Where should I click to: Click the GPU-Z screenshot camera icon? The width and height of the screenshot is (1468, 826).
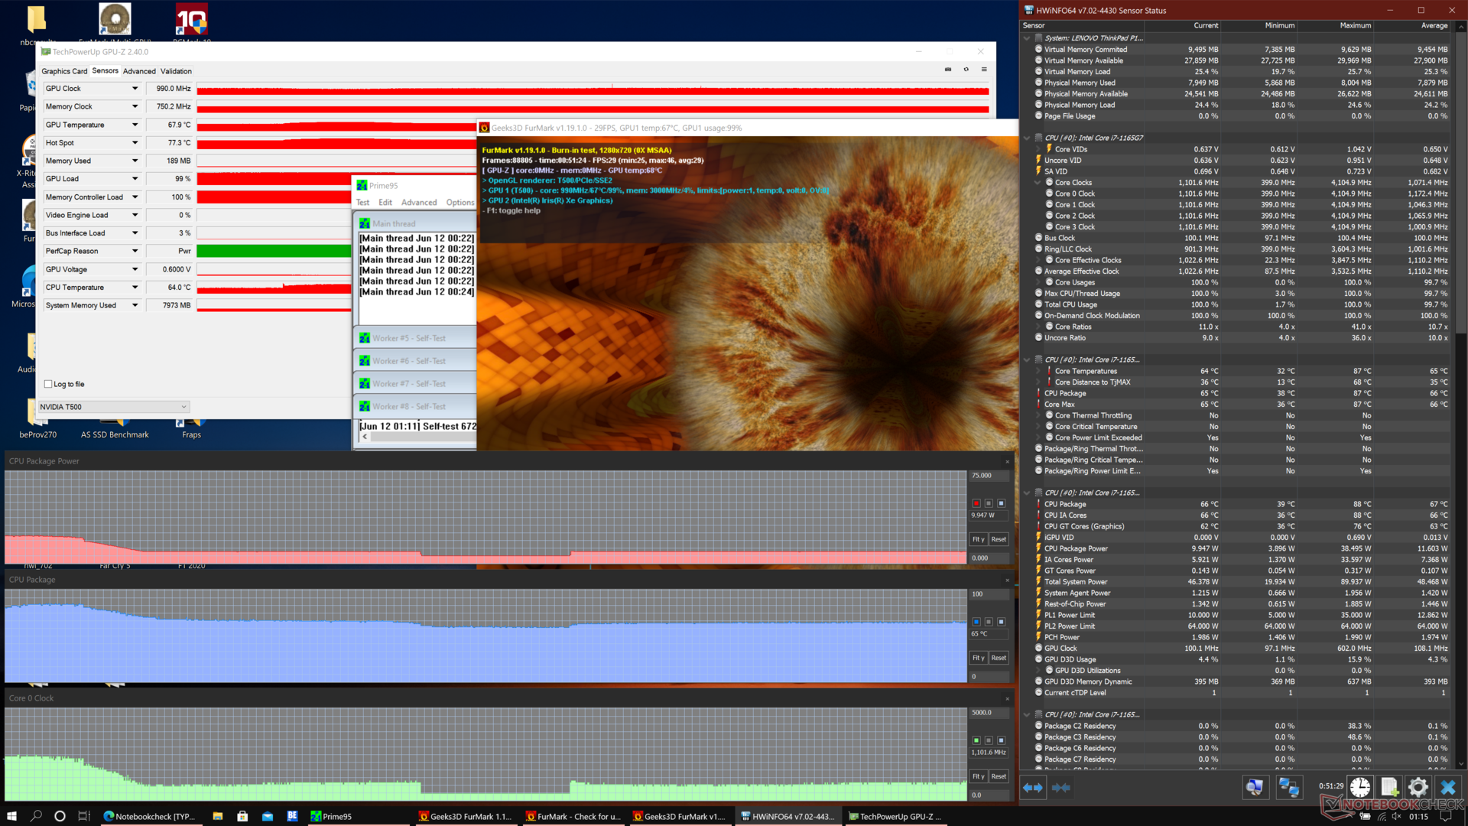[948, 70]
